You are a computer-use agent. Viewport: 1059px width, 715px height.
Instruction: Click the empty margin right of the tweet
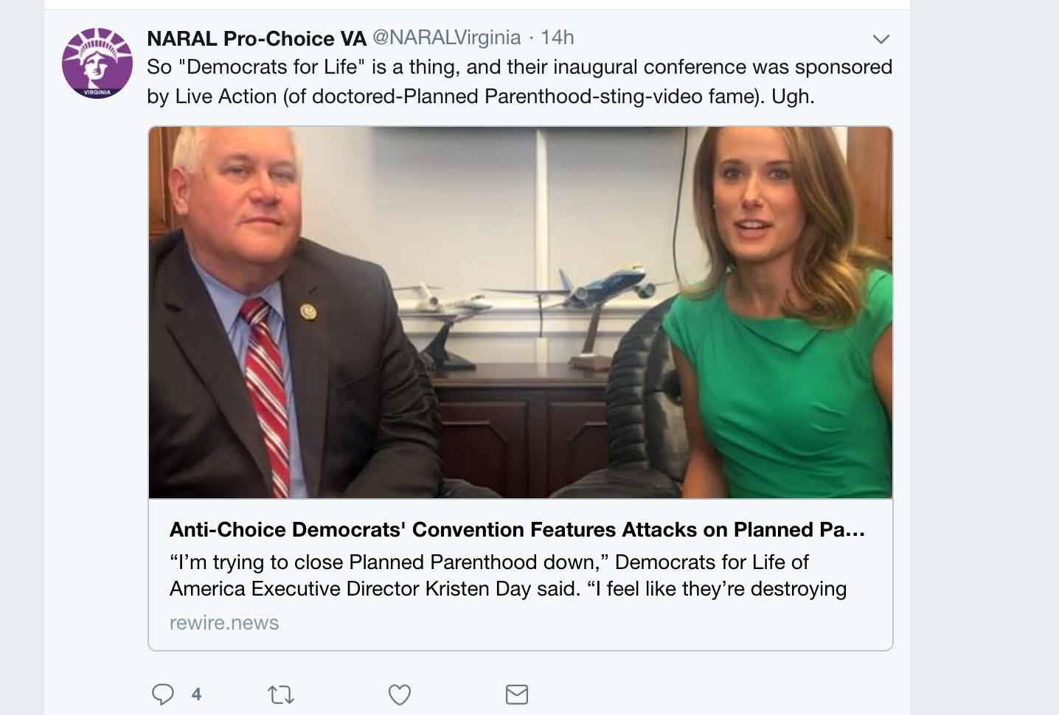click(985, 357)
